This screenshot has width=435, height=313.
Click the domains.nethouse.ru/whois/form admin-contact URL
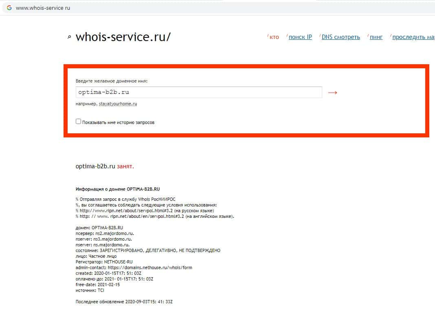point(150,267)
